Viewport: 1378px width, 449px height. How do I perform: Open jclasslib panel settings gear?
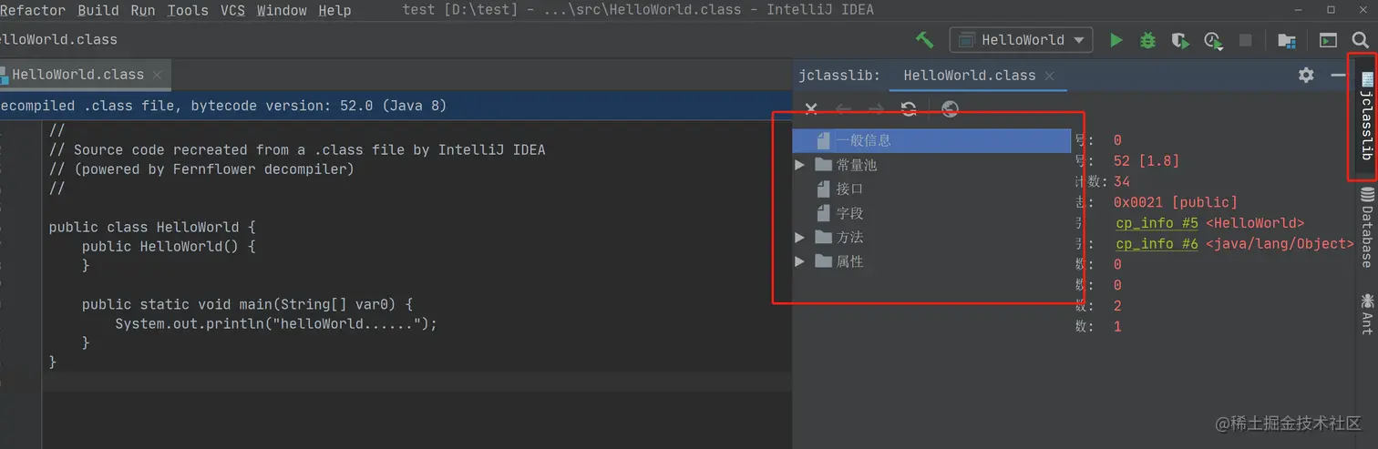1306,75
